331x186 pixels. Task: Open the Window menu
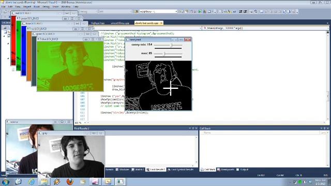(66, 7)
